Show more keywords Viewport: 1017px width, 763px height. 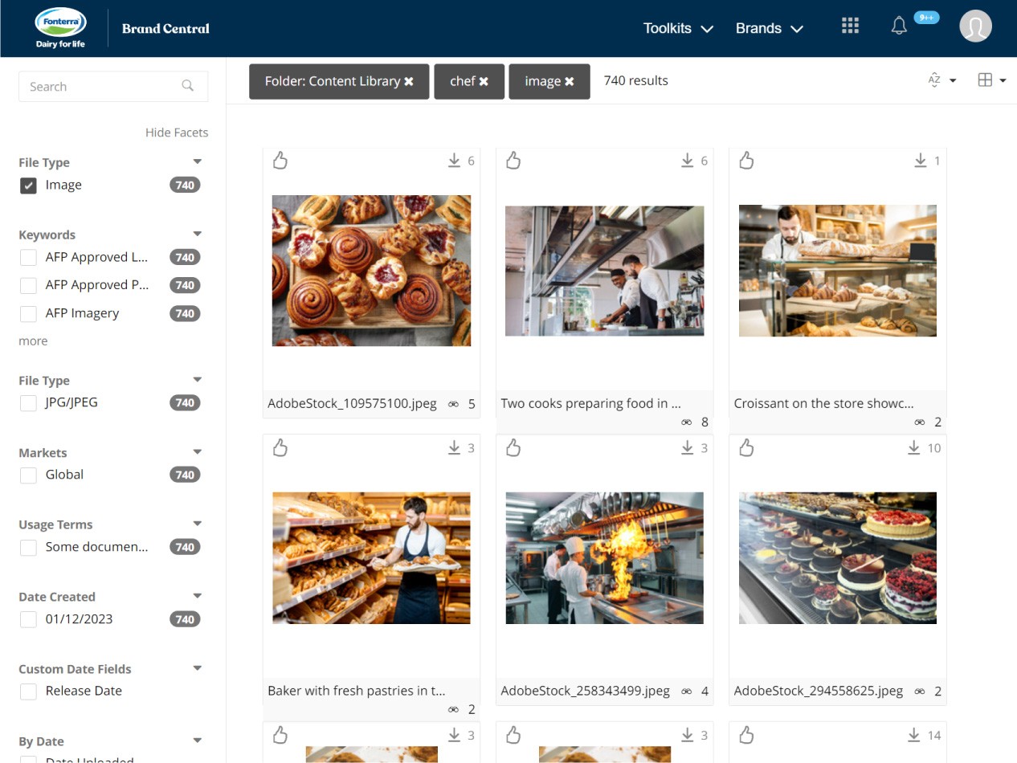coord(33,341)
